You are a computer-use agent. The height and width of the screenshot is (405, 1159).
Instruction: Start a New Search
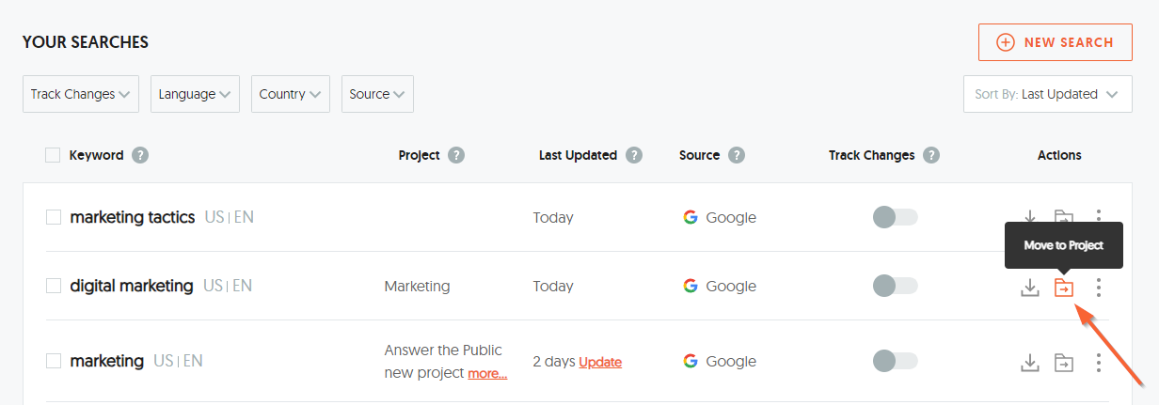coord(1056,42)
